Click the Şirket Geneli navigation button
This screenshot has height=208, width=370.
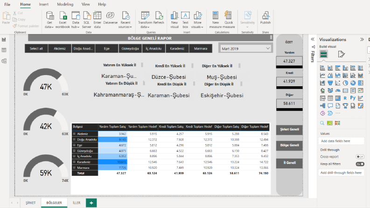[289, 129]
